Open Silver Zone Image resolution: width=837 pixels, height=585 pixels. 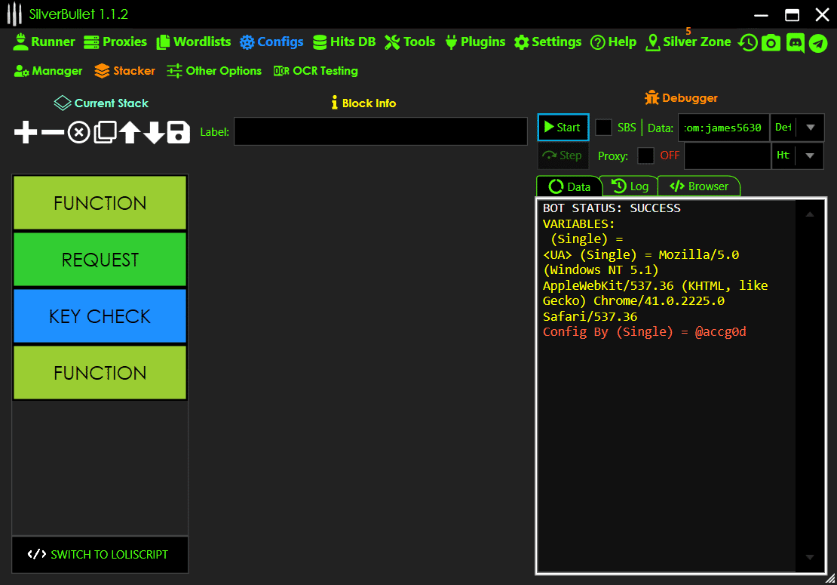[688, 42]
